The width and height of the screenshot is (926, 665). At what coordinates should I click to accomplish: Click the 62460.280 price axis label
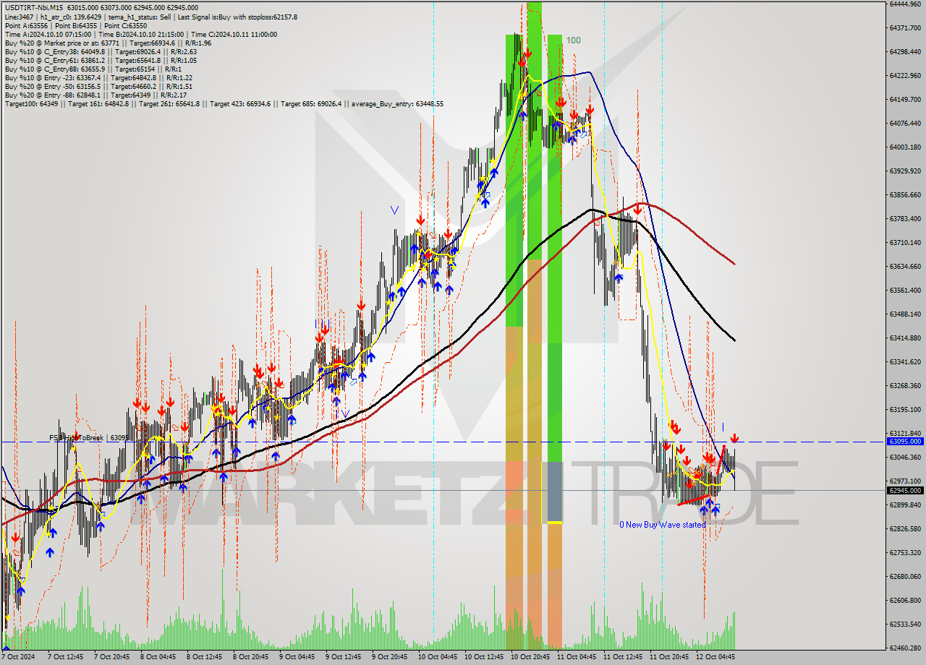(x=905, y=648)
